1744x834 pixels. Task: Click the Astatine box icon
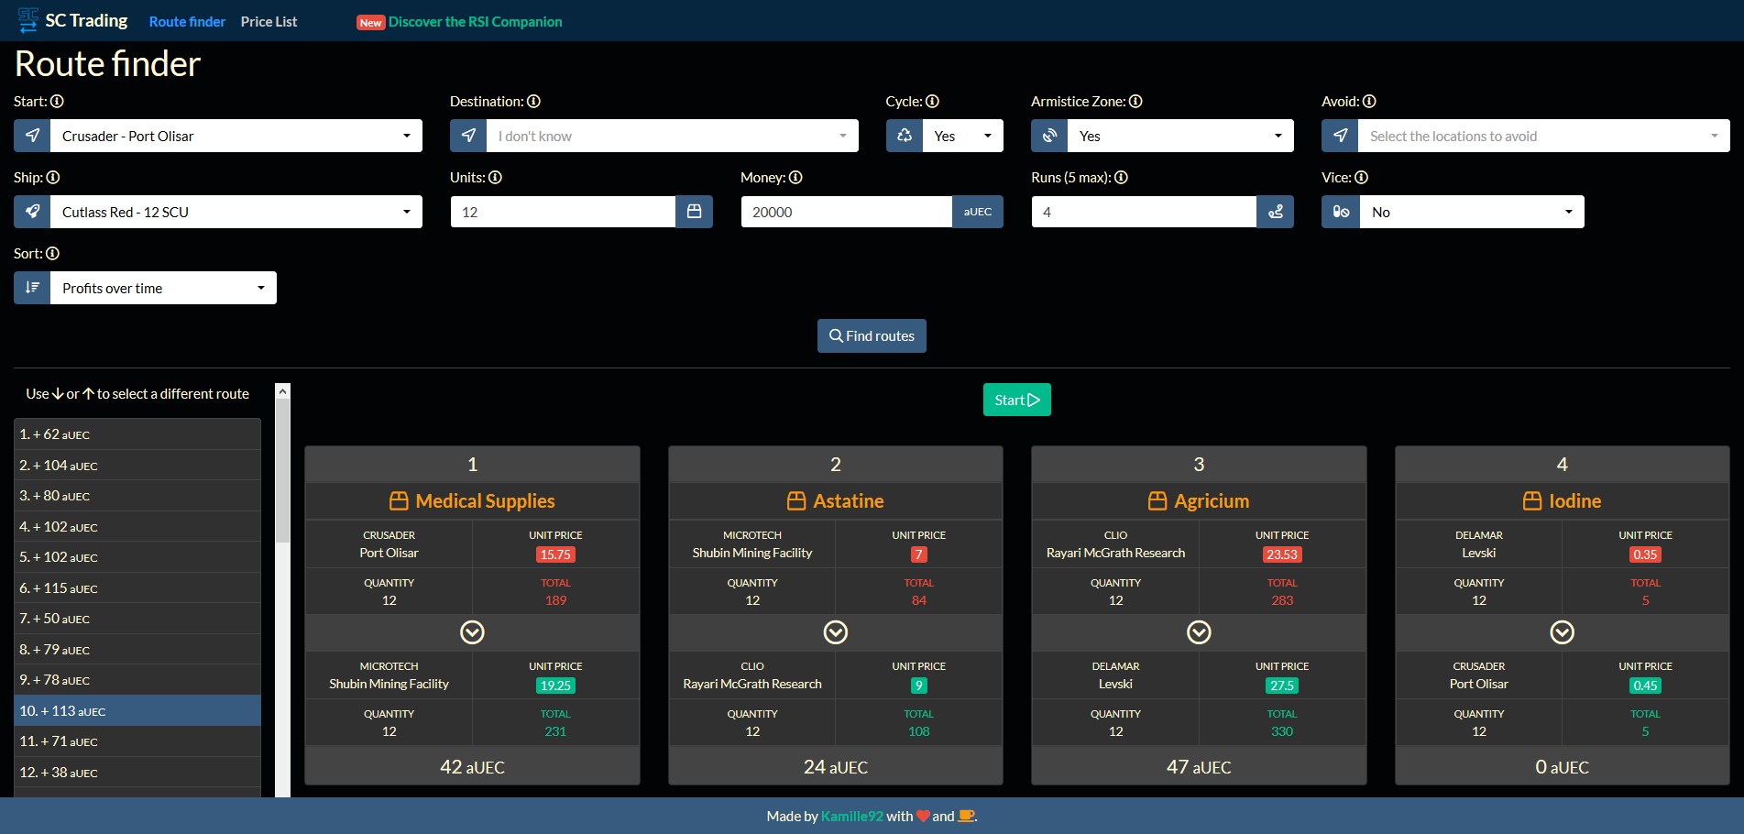(x=796, y=501)
